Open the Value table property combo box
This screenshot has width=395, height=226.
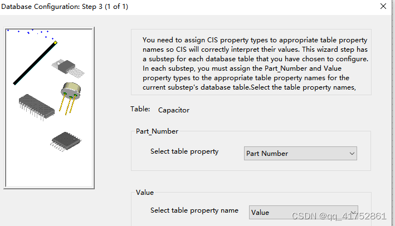point(303,213)
